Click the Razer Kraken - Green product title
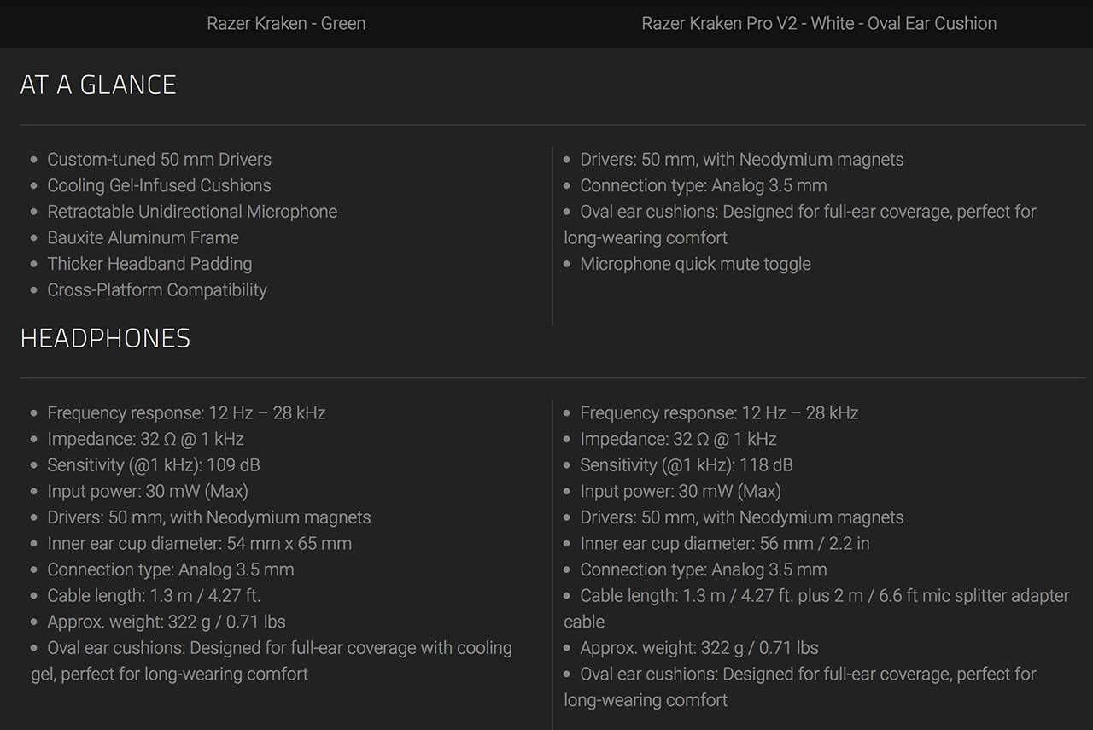This screenshot has width=1093, height=730. pos(286,23)
